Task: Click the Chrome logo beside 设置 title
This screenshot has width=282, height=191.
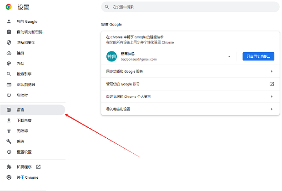Action: [x=9, y=7]
